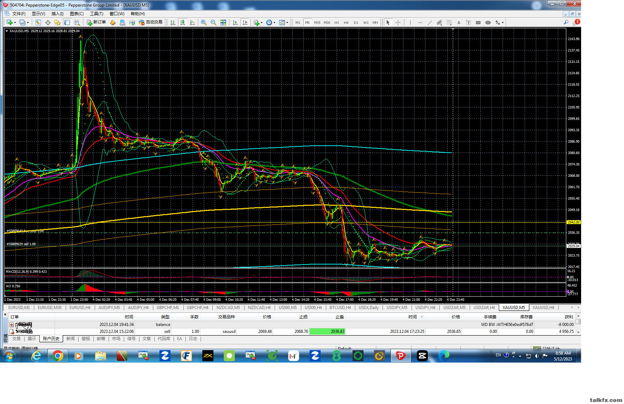Select the equidistant channel tool
Viewport: 624px width, 404px height.
439,22
